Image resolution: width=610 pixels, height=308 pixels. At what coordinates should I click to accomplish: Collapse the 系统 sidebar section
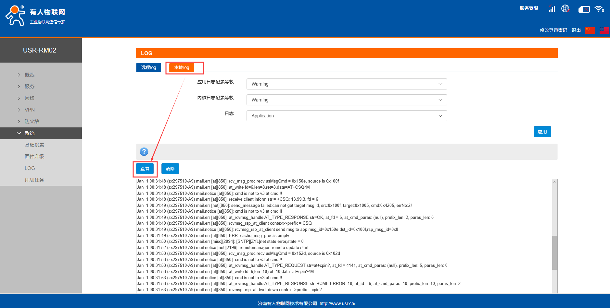30,133
